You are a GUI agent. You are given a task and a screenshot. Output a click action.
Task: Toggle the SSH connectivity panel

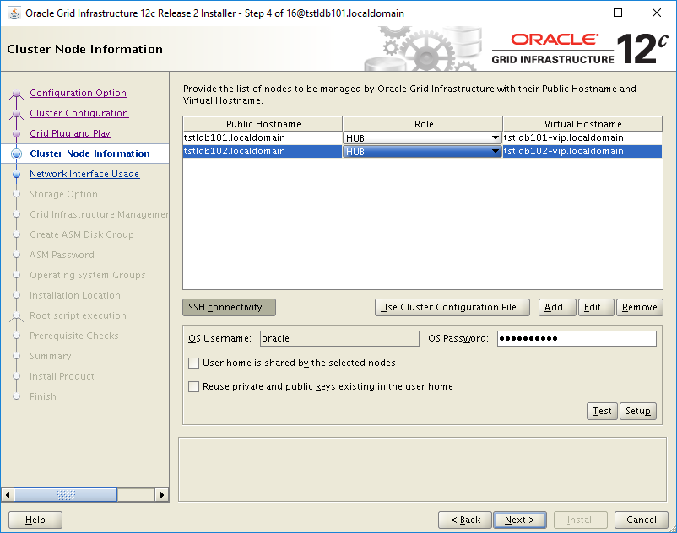(229, 307)
